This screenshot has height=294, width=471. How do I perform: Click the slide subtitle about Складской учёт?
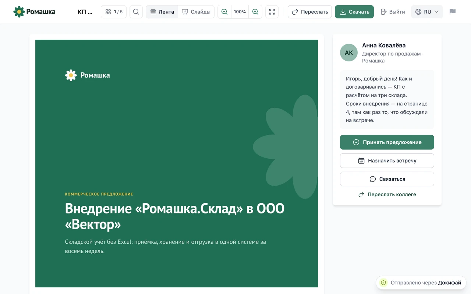tap(166, 247)
